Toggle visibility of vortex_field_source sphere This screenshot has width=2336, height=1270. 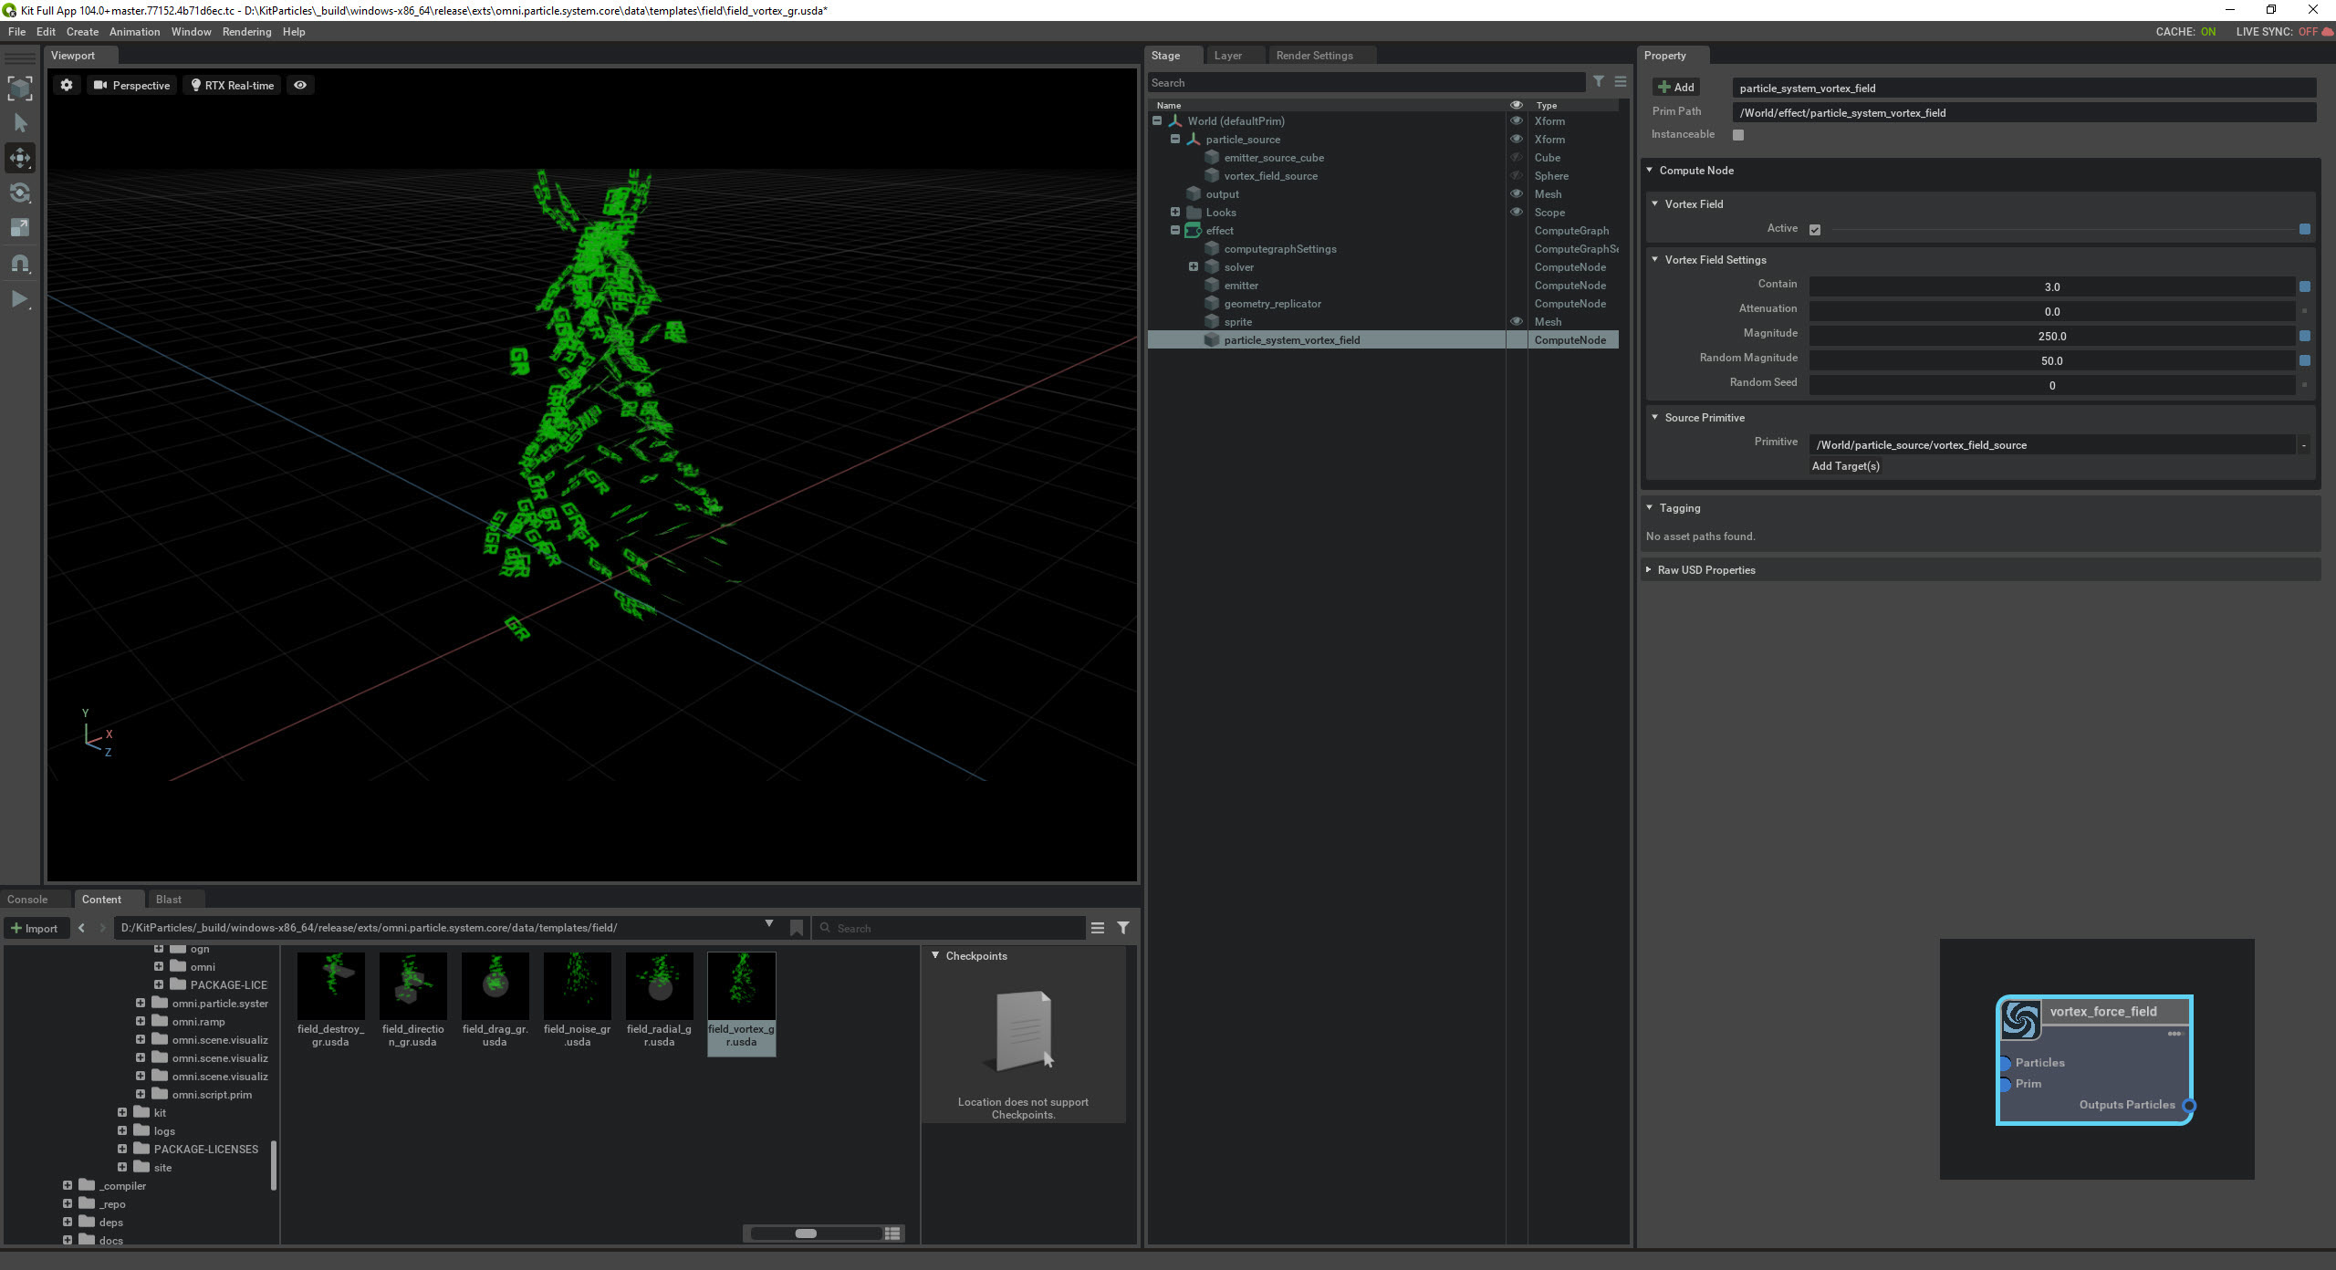1516,175
